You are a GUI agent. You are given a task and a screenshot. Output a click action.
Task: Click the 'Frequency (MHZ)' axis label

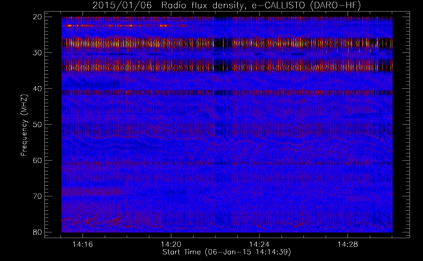[24, 125]
